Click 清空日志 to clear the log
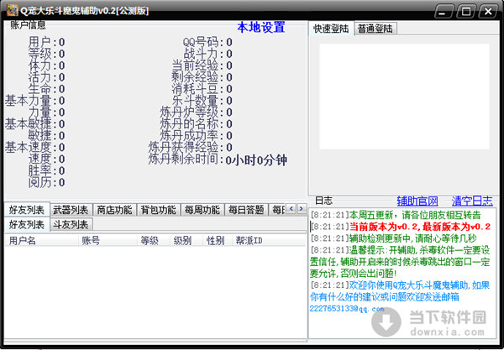This screenshot has height=350, width=504. tap(472, 201)
